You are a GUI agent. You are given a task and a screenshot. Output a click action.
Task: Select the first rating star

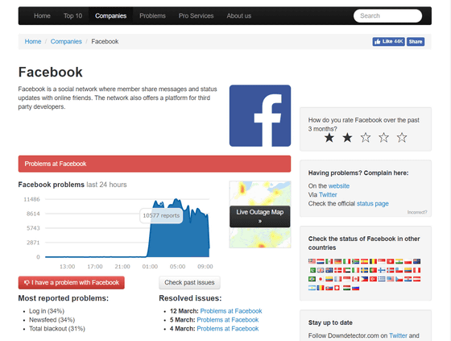329,138
